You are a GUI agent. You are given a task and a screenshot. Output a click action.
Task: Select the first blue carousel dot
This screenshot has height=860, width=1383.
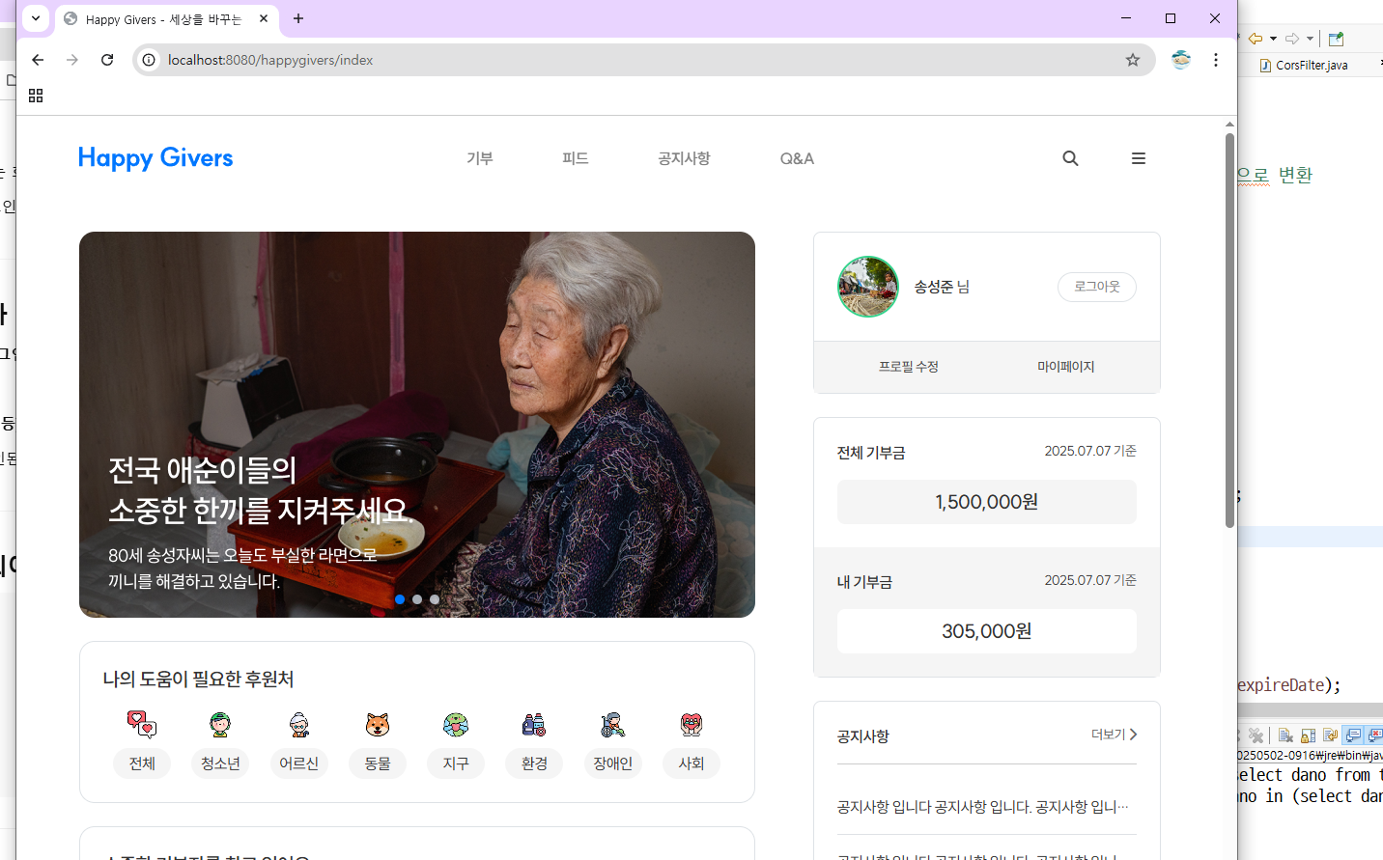[400, 599]
